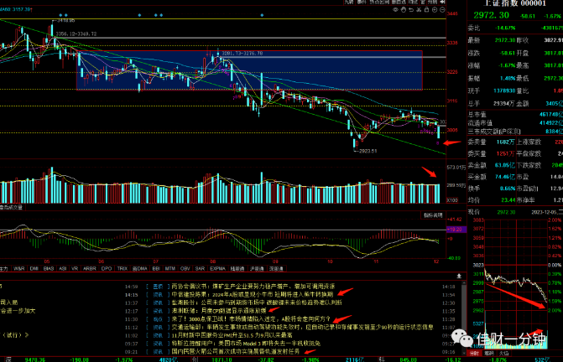
Task: Click the up arrow of news scrollbar
Action: (x=463, y=283)
